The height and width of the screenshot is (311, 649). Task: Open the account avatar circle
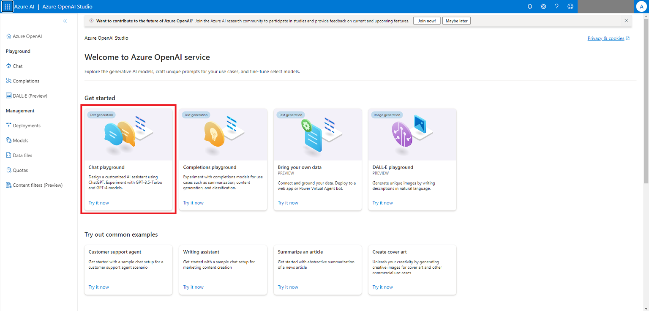click(642, 7)
